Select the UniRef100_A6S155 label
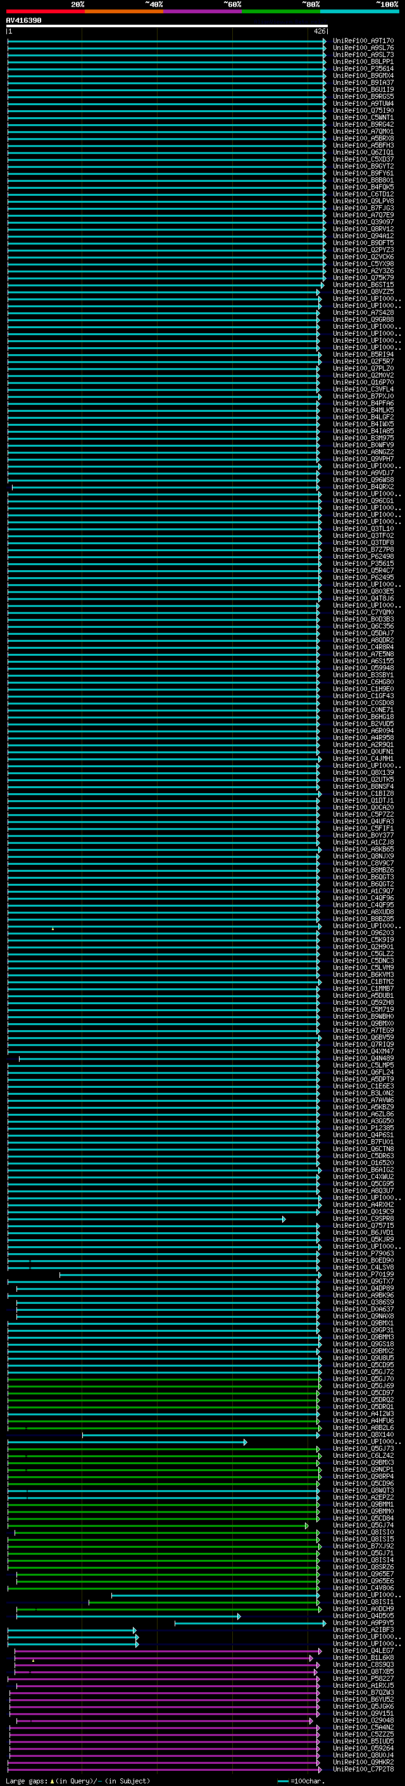 pos(363,661)
